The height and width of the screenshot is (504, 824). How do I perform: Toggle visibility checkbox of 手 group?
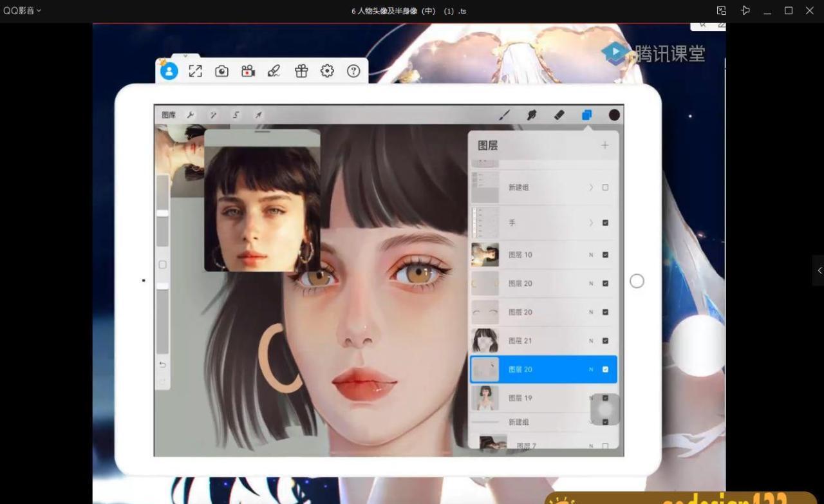[605, 223]
